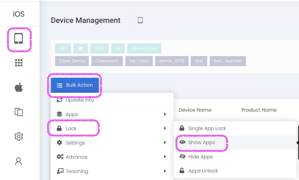Choose Show Apps option
The image size is (299, 180).
(x=235, y=143)
